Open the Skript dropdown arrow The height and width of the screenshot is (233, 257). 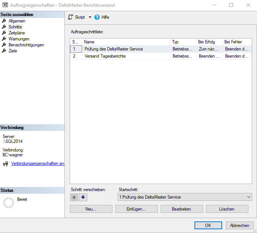pyautogui.click(x=90, y=17)
